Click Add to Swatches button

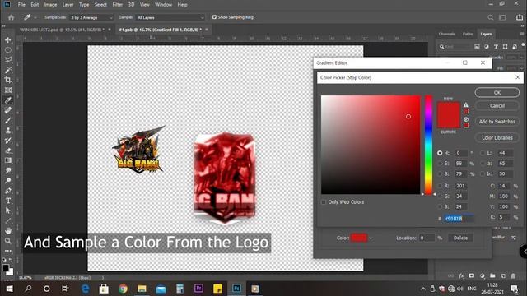point(497,122)
